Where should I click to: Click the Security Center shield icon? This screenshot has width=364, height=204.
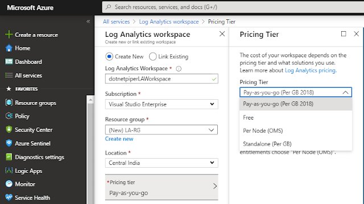9,130
